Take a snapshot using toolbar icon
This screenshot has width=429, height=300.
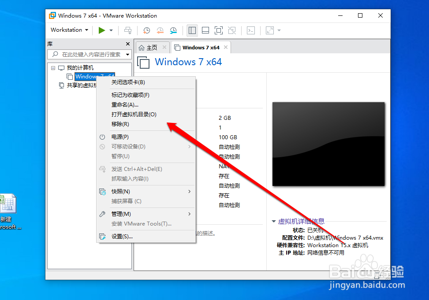coord(147,30)
